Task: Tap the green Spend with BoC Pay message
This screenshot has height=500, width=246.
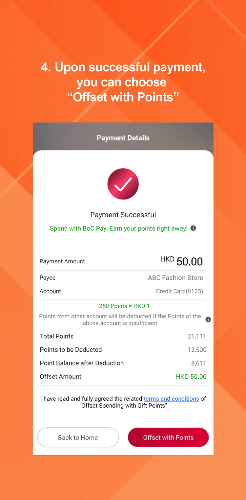Action: click(x=119, y=228)
